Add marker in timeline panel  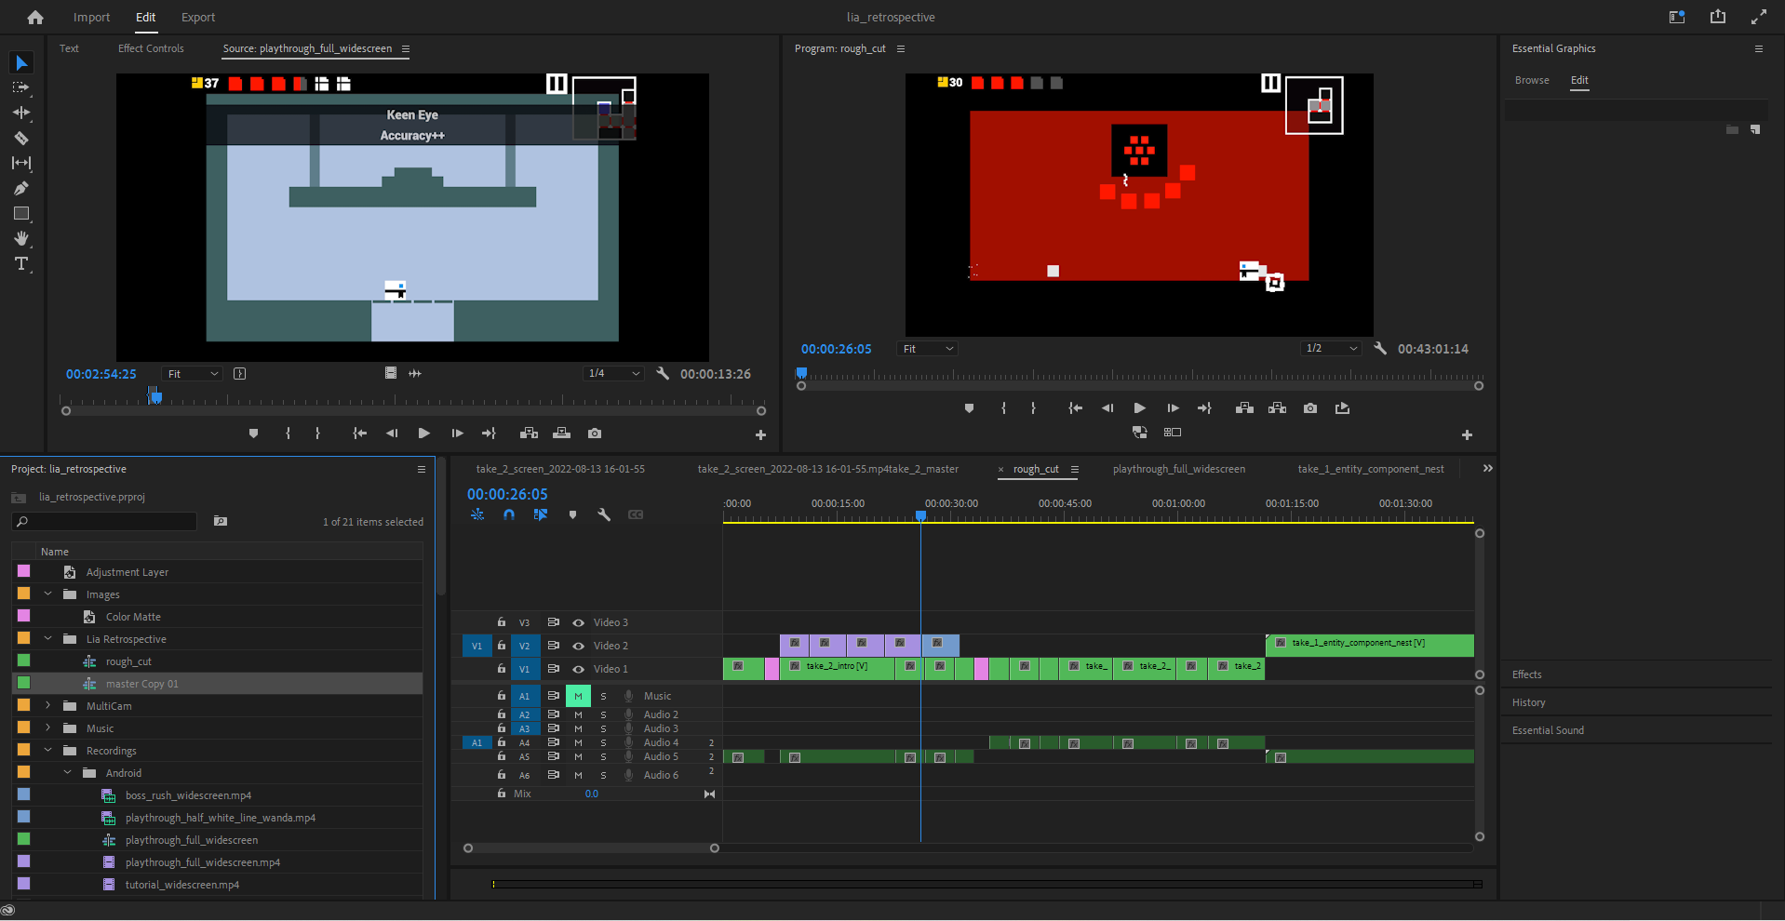click(x=572, y=514)
